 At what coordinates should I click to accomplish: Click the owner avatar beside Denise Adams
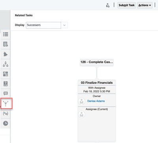point(81,101)
